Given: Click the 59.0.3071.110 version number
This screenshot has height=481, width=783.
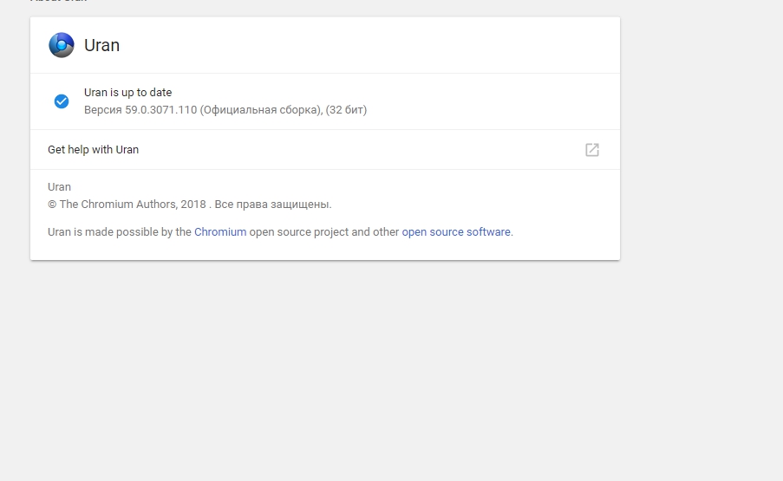Looking at the screenshot, I should (160, 110).
